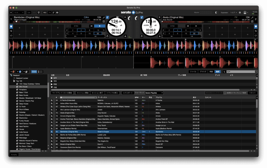Open the ファイル files tab
Image resolution: width=267 pixels, height=168 pixels.
point(193,72)
